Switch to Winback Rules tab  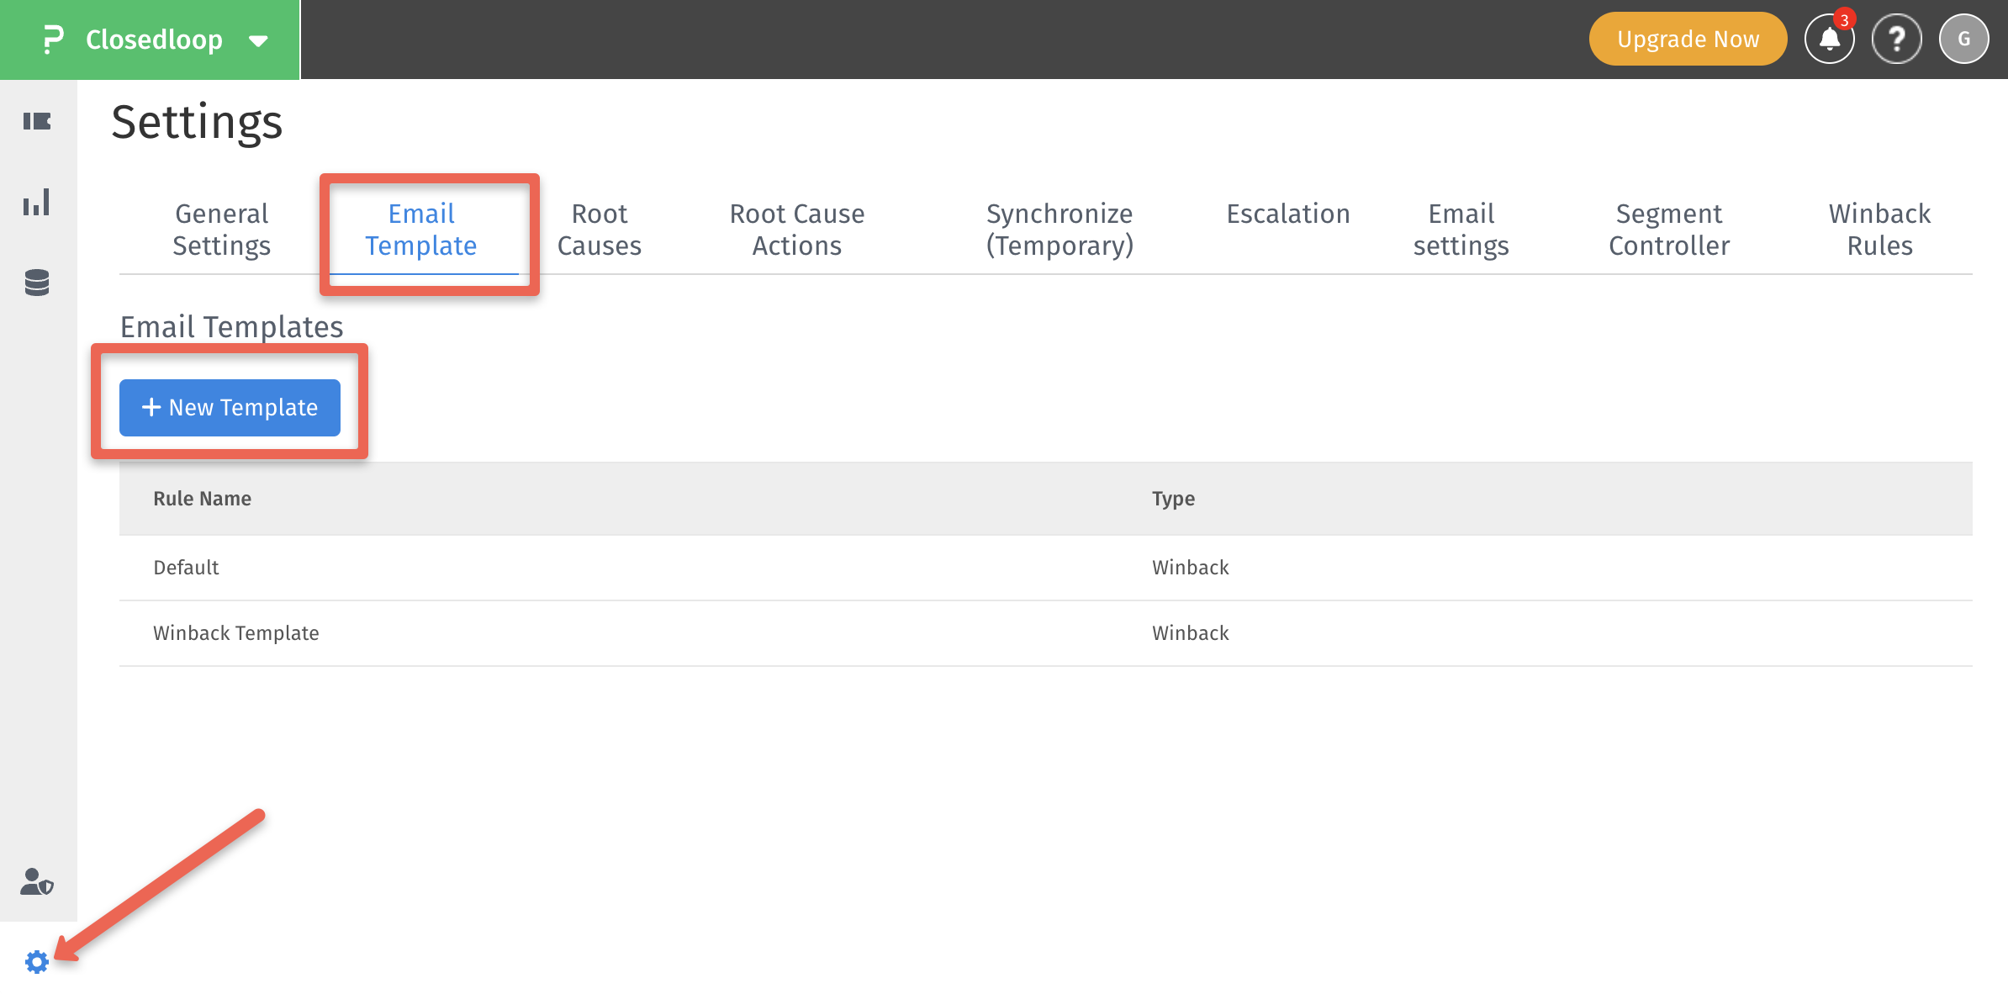(1879, 230)
